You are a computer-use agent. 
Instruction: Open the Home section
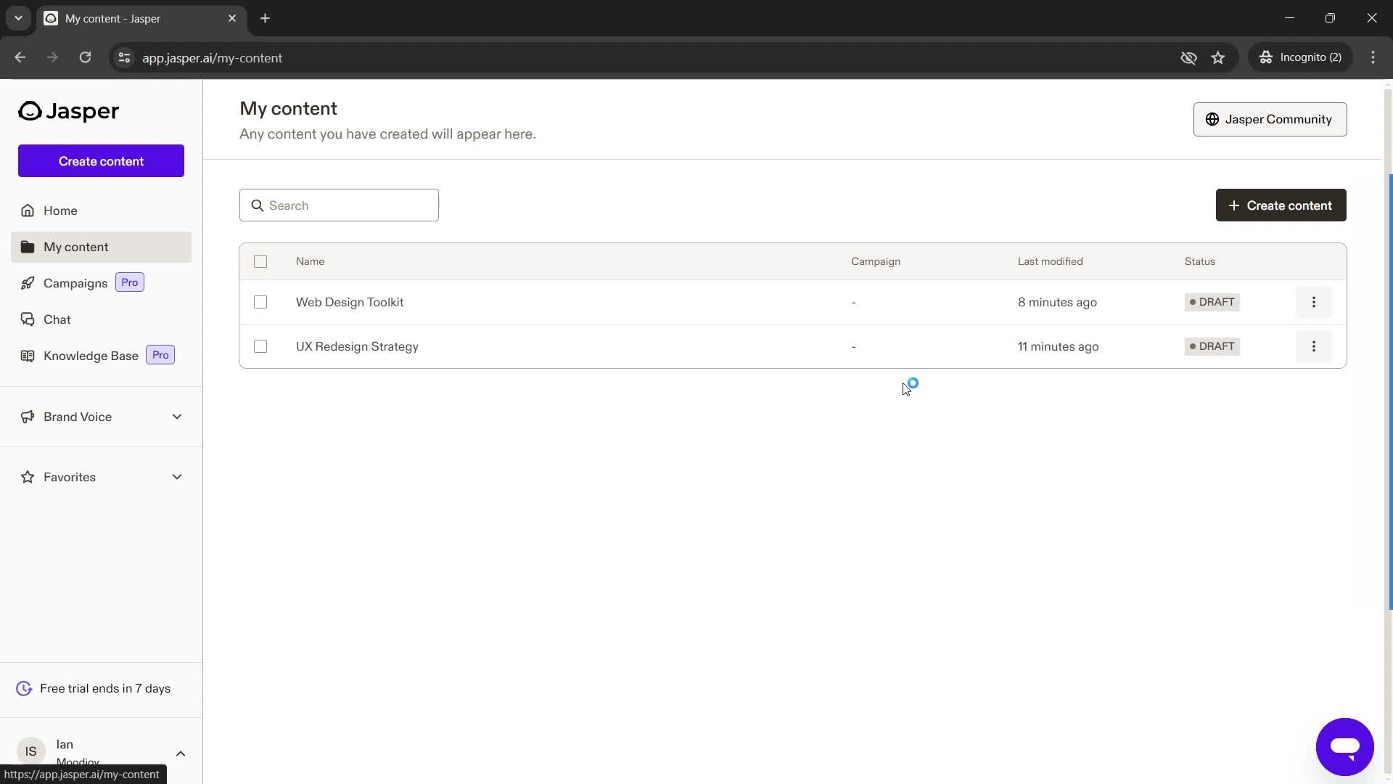pyautogui.click(x=60, y=210)
